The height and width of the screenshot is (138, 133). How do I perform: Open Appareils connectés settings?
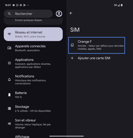33,48
